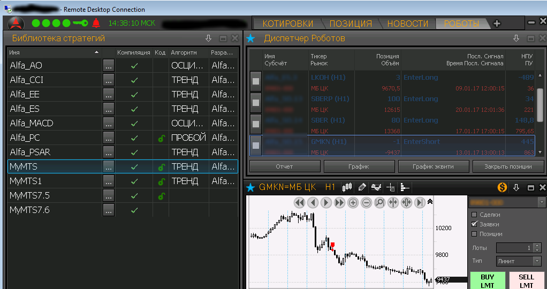547x289 pixels.
Task: Jump to last bar on chart
Action: coord(420,203)
